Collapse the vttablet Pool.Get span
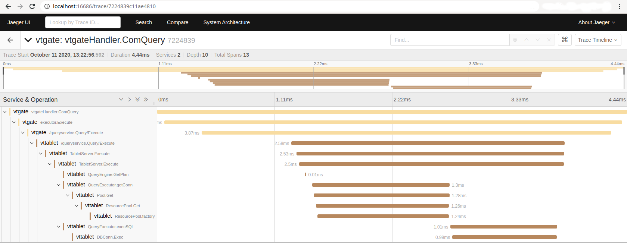The height and width of the screenshot is (252, 627). tap(68, 195)
